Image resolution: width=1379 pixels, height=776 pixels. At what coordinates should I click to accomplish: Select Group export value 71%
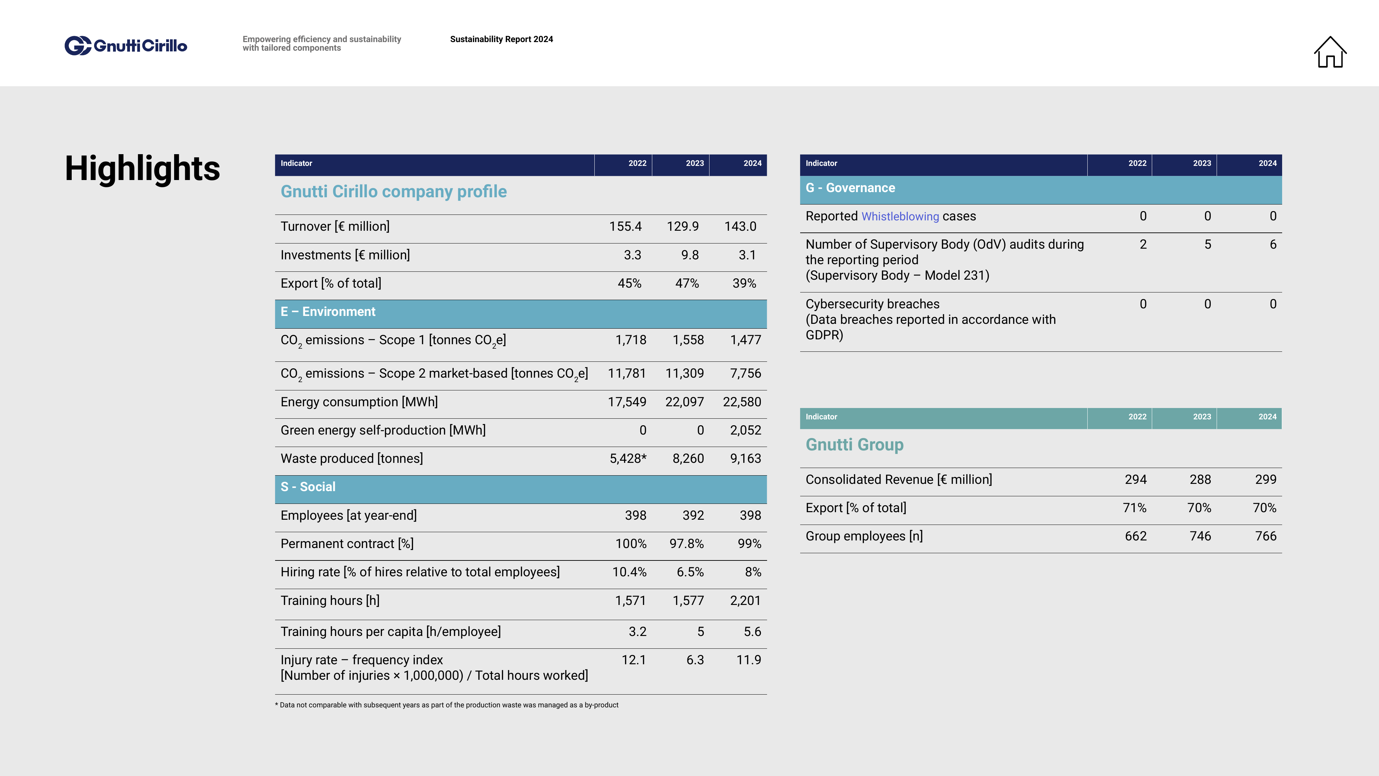[x=1134, y=508]
